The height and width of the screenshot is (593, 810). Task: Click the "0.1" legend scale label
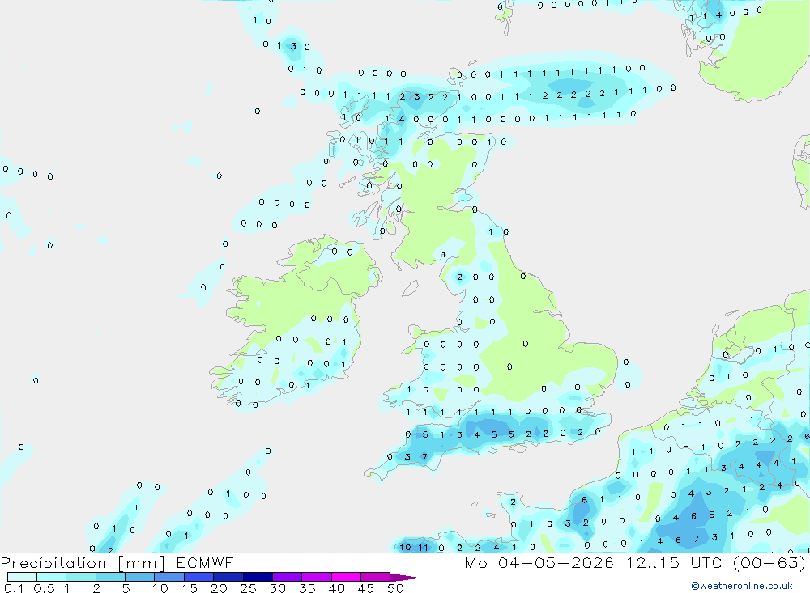(x=14, y=588)
